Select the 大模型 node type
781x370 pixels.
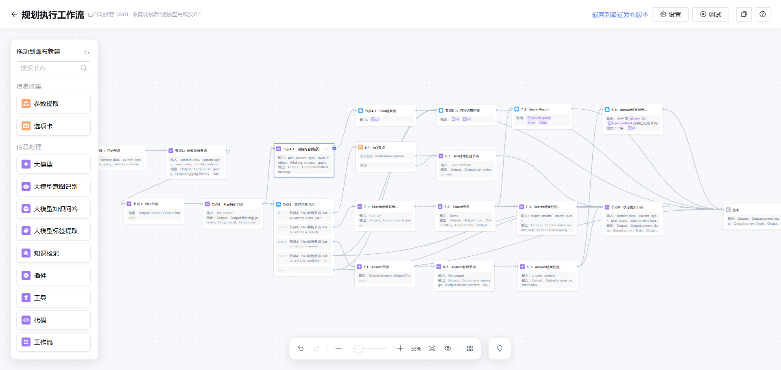click(53, 164)
